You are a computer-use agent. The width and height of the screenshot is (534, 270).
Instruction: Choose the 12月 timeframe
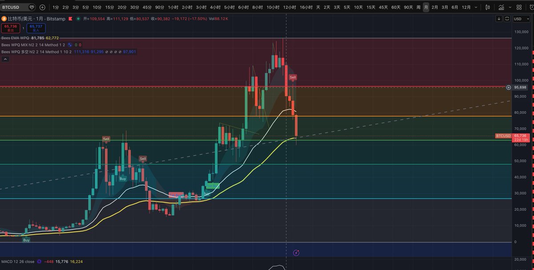466,7
